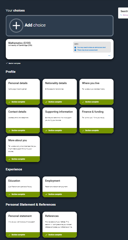Click the plus circle icon in Add choice

16,26
